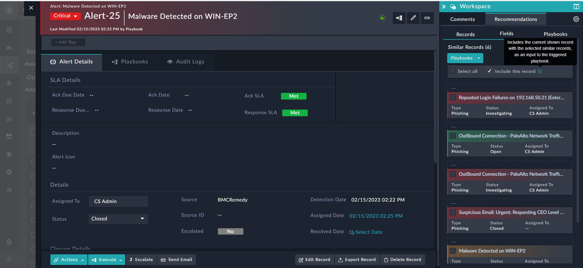Screen dimensions: 583x268
Task: Open the briefcase icon in left sidebar
Action: point(9,101)
